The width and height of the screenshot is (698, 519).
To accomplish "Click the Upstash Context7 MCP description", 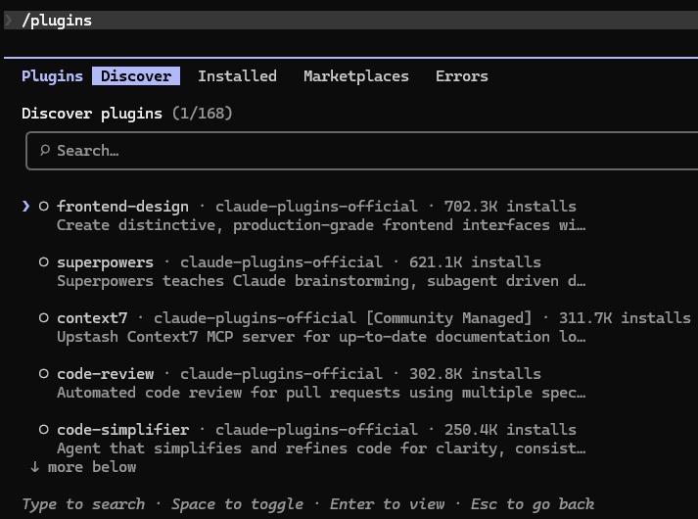I will tap(321, 337).
